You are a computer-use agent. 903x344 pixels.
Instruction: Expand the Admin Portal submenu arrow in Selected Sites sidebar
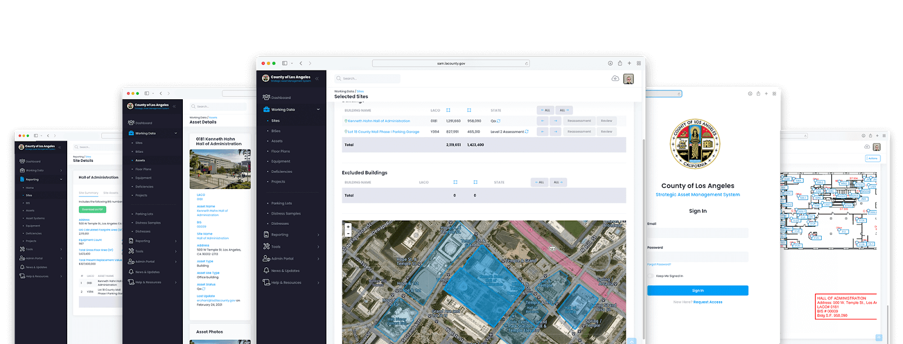[318, 259]
